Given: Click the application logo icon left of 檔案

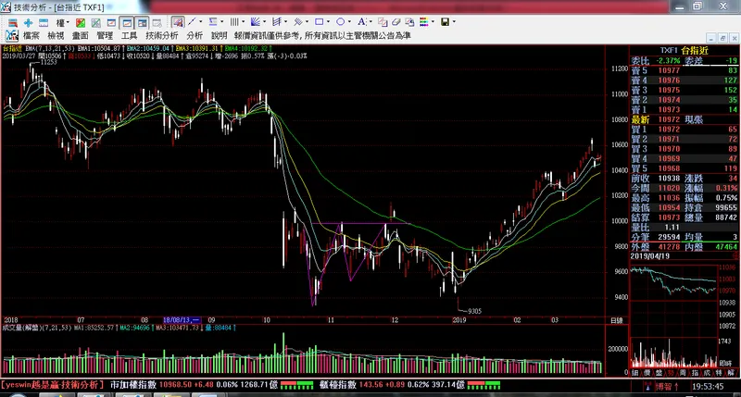Looking at the screenshot, I should coord(12,35).
